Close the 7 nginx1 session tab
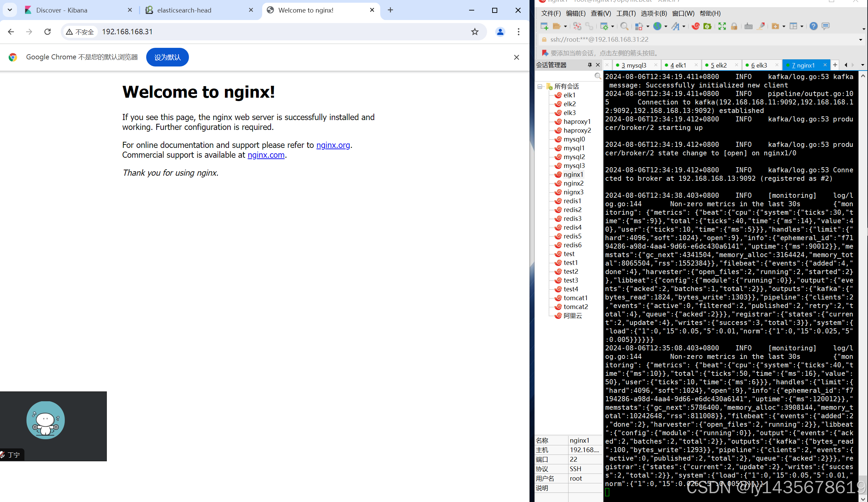Screen dimensions: 868x502 825,65
